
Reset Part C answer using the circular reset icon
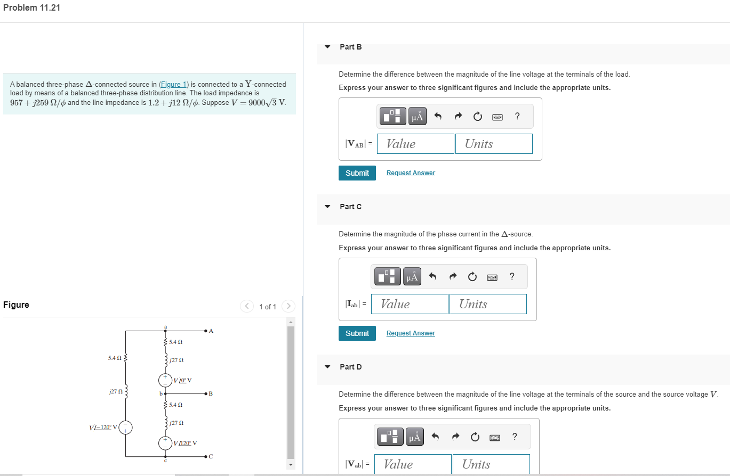pyautogui.click(x=472, y=276)
